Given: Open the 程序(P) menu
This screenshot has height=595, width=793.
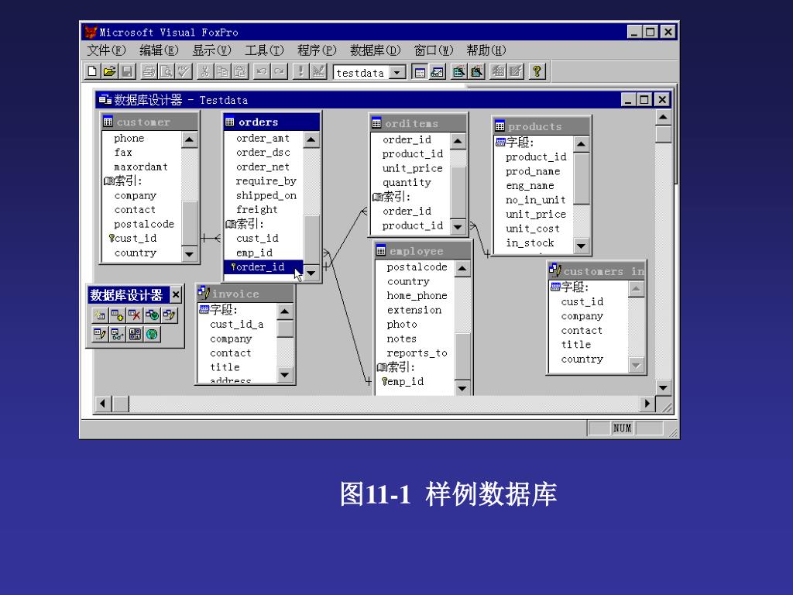Looking at the screenshot, I should click(317, 50).
